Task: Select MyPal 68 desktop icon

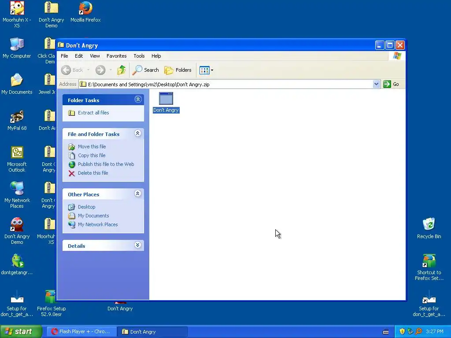Action: [x=17, y=120]
